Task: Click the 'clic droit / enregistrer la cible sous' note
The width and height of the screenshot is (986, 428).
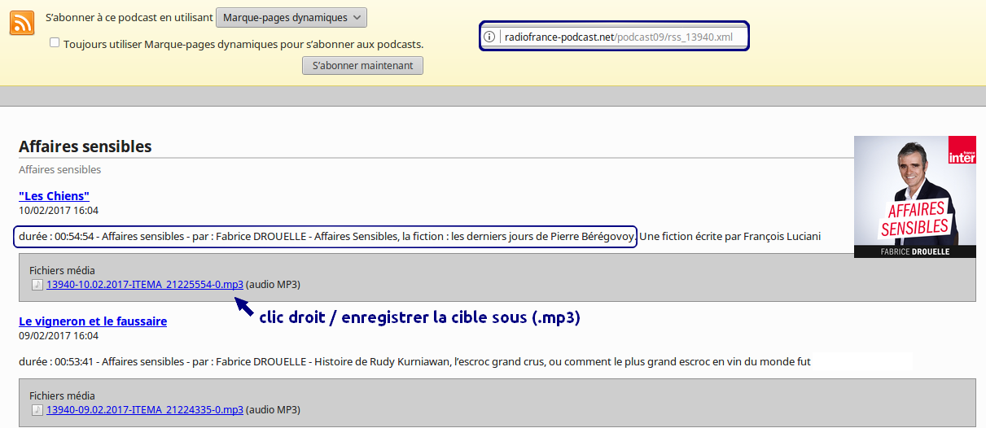Action: click(x=419, y=317)
